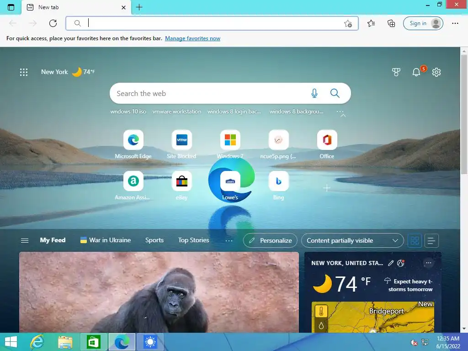468x351 pixels.
Task: Select the New tab browser tab
Action: pos(76,7)
